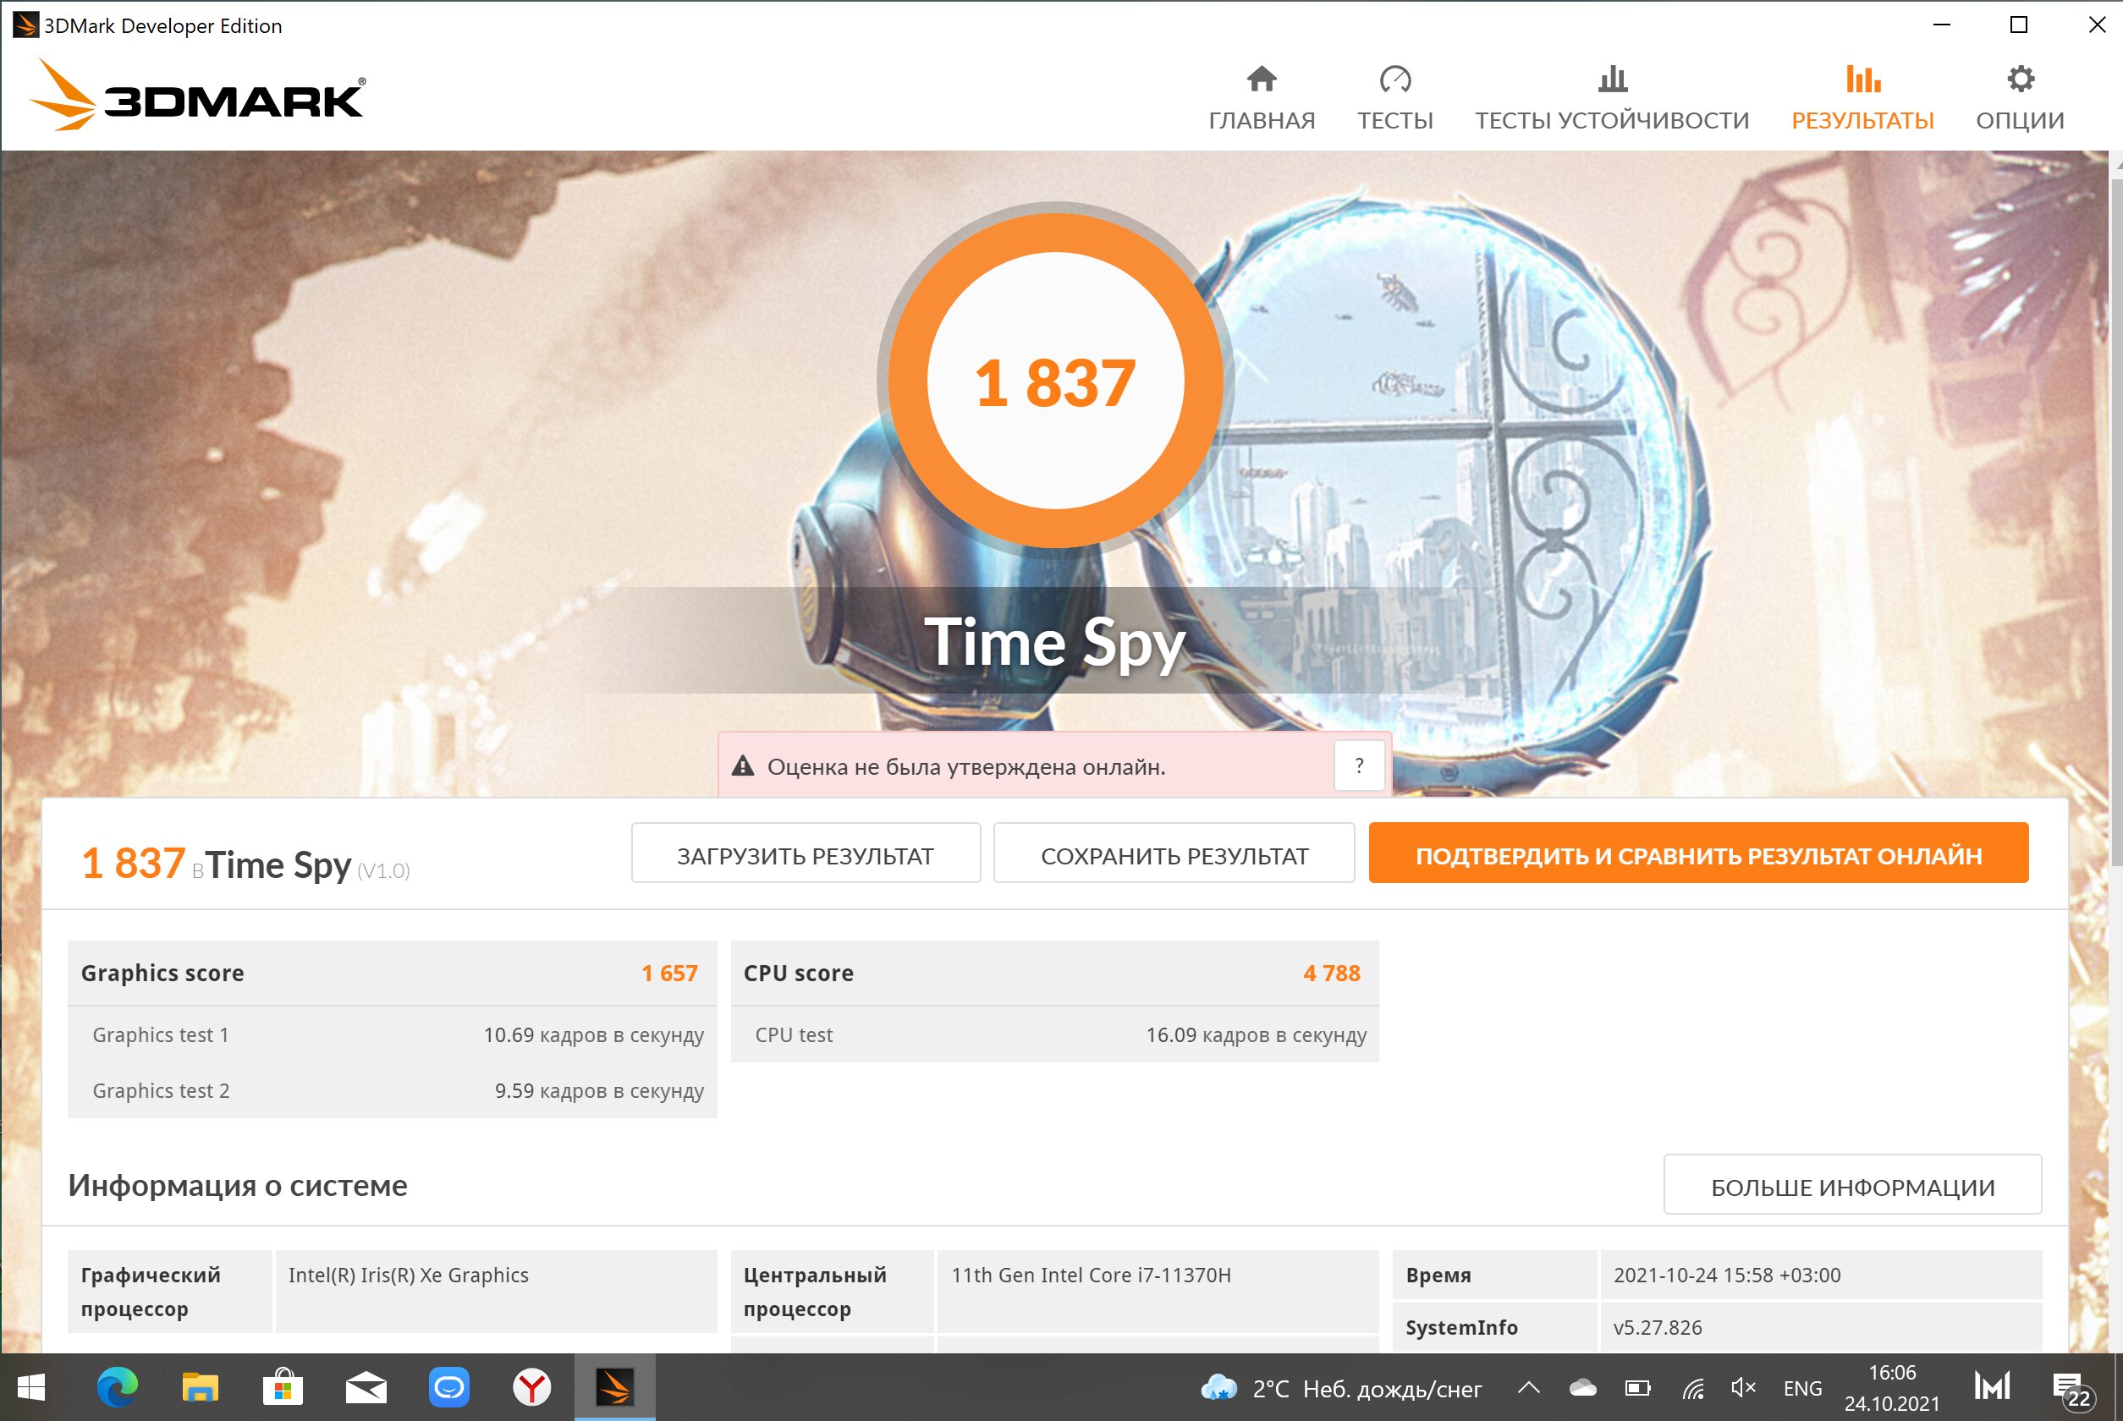Click the question mark help button

coord(1359,765)
